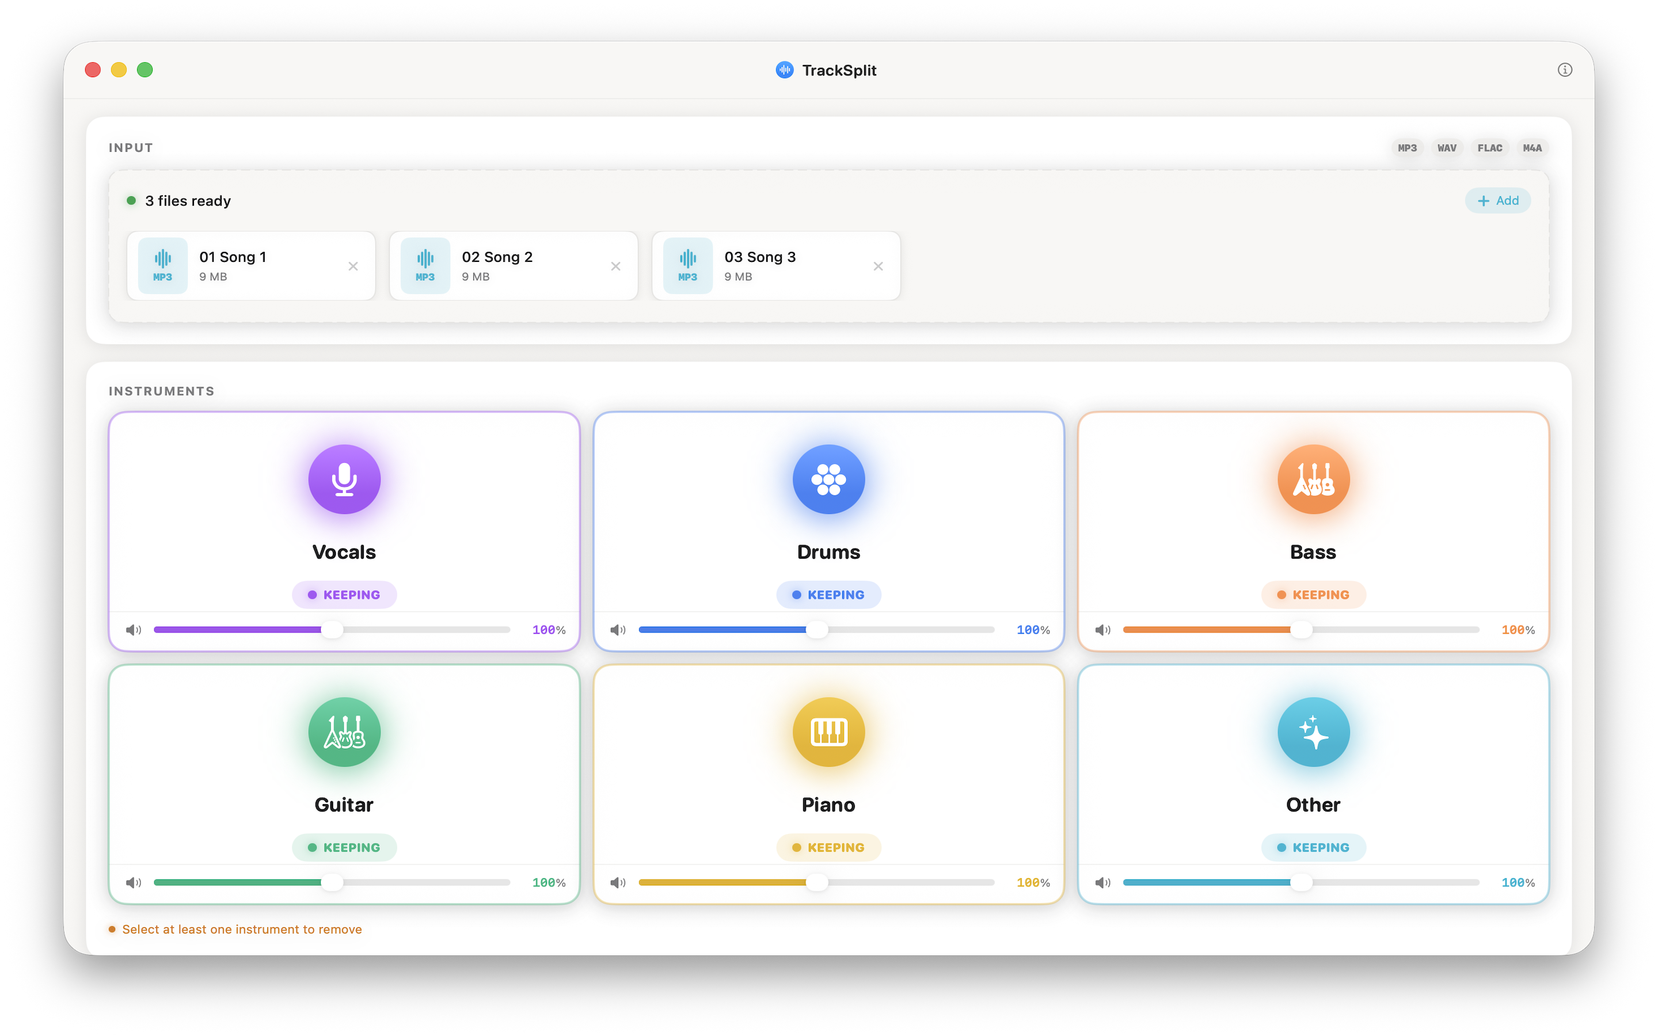The height and width of the screenshot is (1036, 1658).
Task: Select the Bass instrument icon
Action: tap(1313, 479)
